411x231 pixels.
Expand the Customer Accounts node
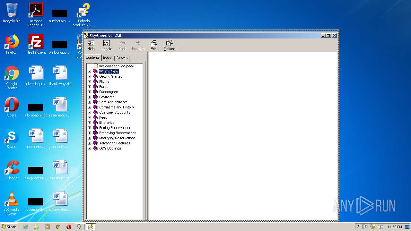(x=90, y=112)
